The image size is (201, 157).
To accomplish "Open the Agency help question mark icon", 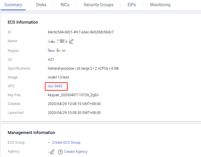I will pos(60,152).
